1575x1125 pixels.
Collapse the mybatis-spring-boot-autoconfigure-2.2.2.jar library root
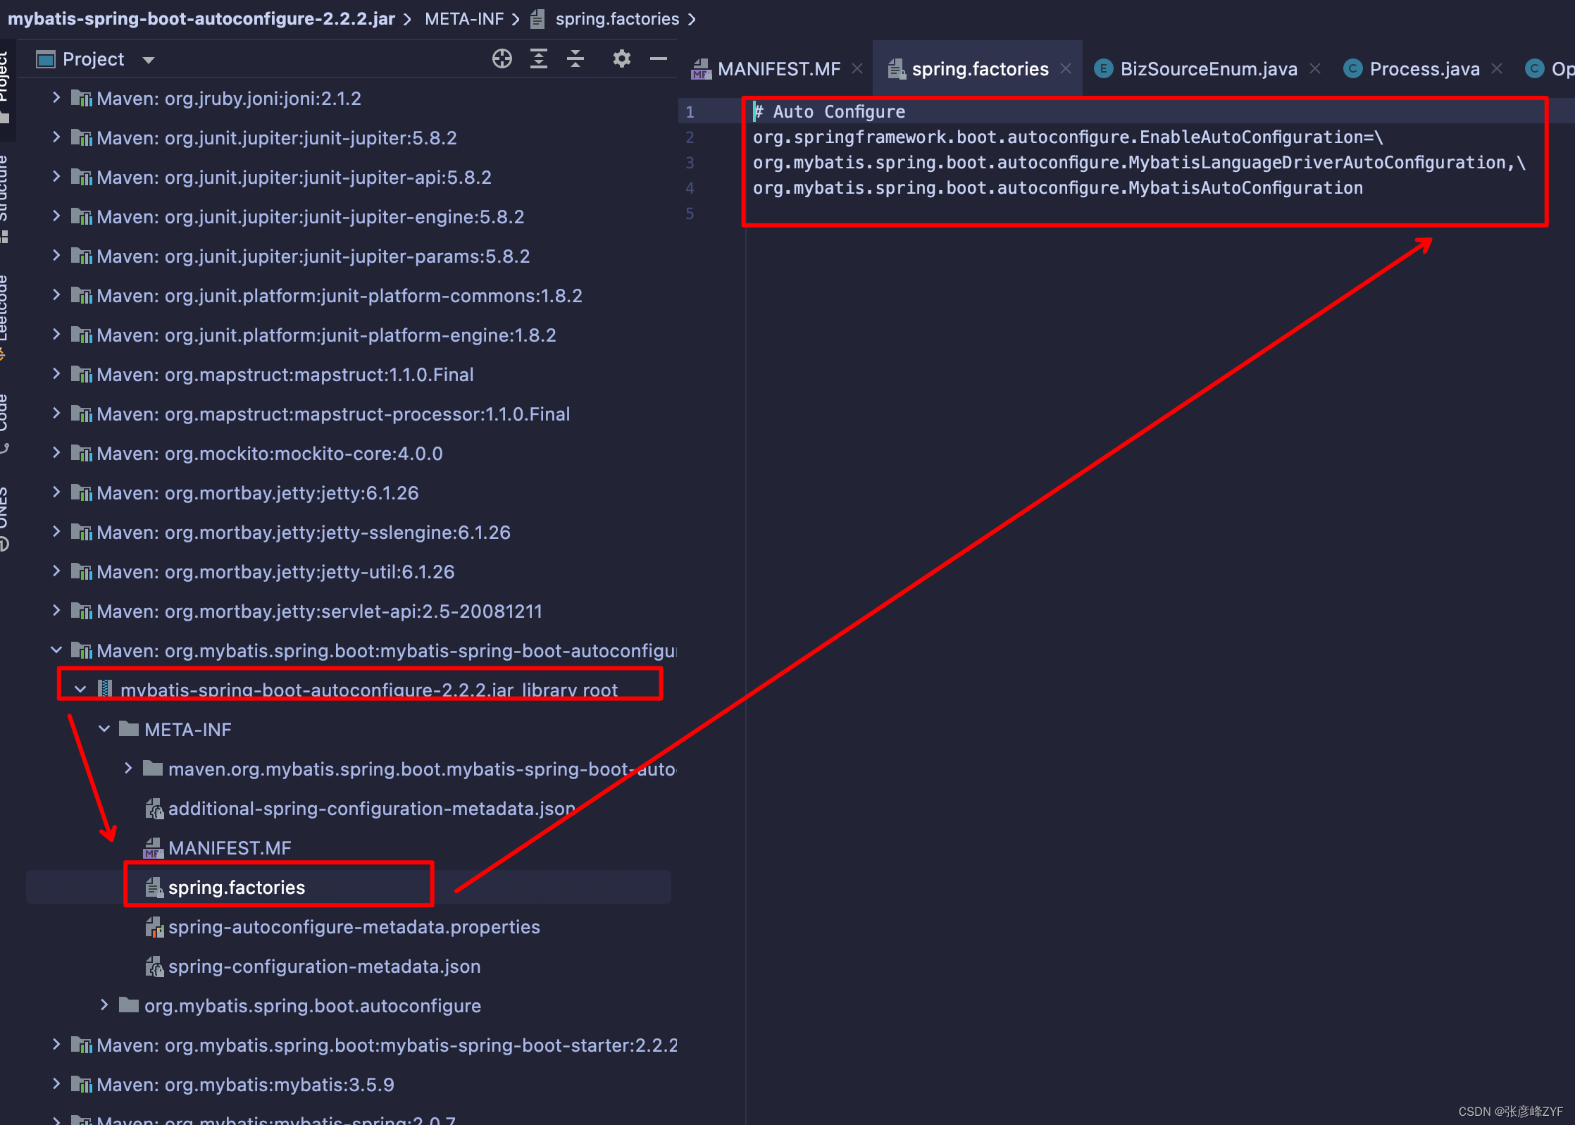coord(80,690)
